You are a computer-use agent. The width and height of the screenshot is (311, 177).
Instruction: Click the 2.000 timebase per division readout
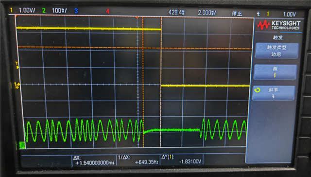[207, 13]
